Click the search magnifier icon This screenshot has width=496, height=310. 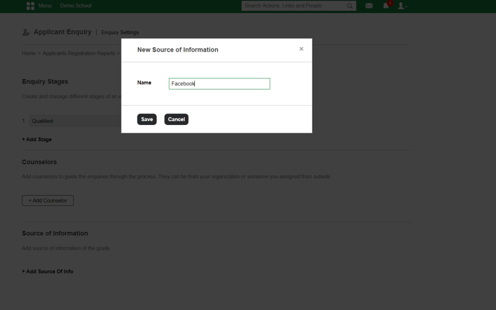pyautogui.click(x=349, y=6)
